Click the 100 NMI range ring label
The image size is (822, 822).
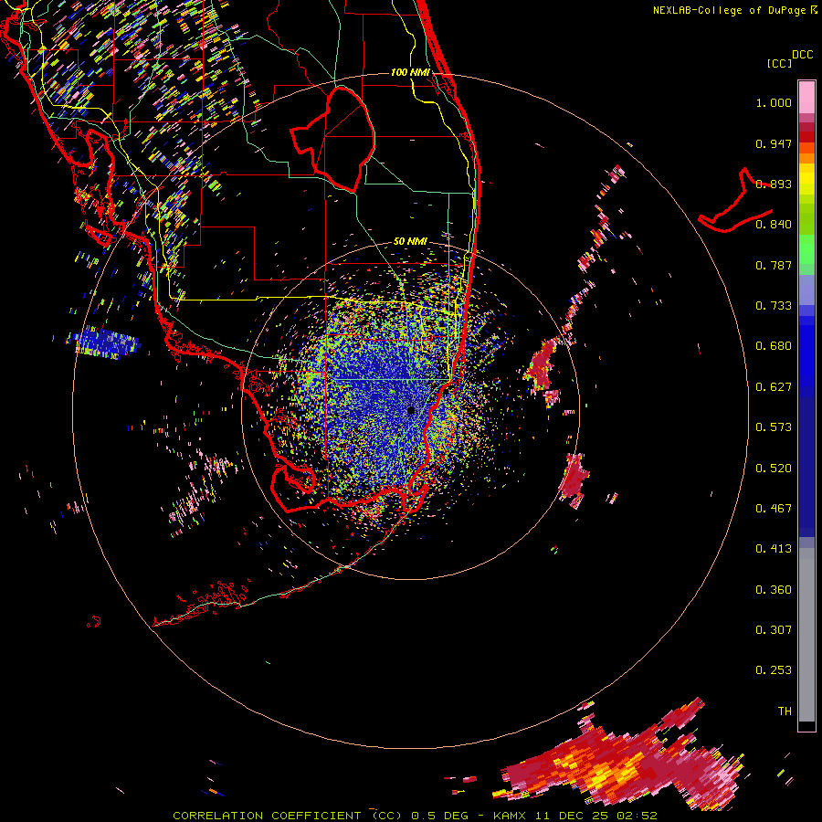[410, 72]
